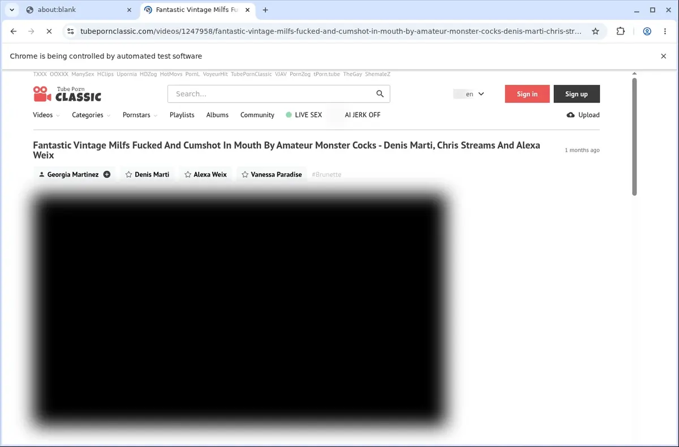Click the forward navigation arrow
The height and width of the screenshot is (447, 679).
click(x=31, y=31)
